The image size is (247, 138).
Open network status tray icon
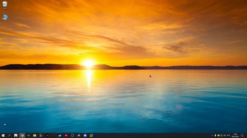pos(222,135)
